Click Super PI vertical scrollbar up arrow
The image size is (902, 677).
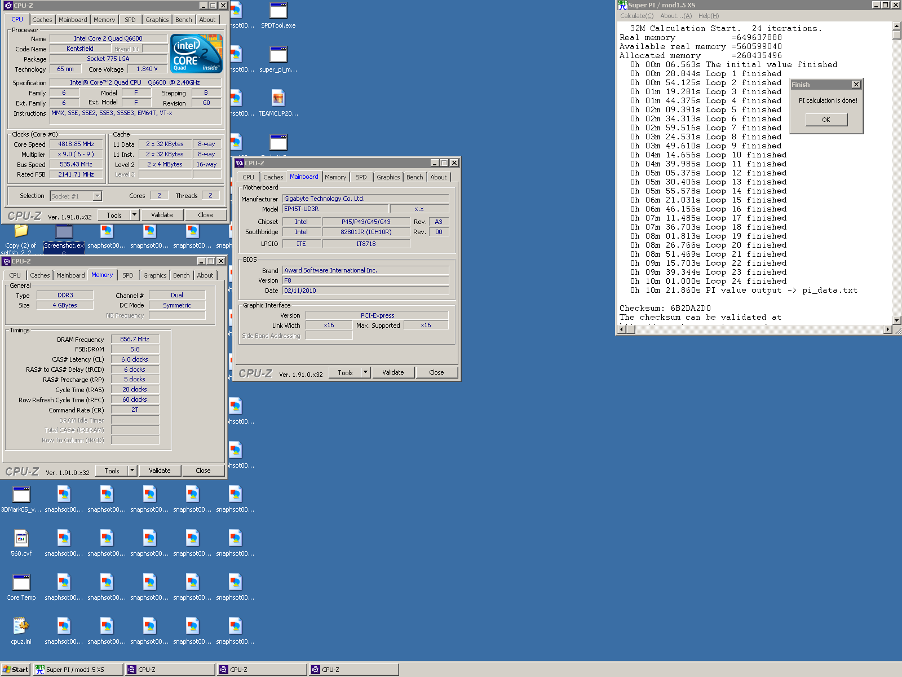[897, 26]
